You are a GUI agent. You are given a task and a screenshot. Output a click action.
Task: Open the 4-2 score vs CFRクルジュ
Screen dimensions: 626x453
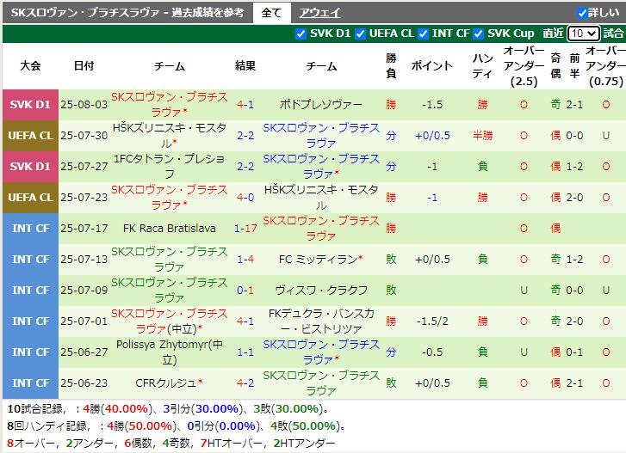pos(245,383)
